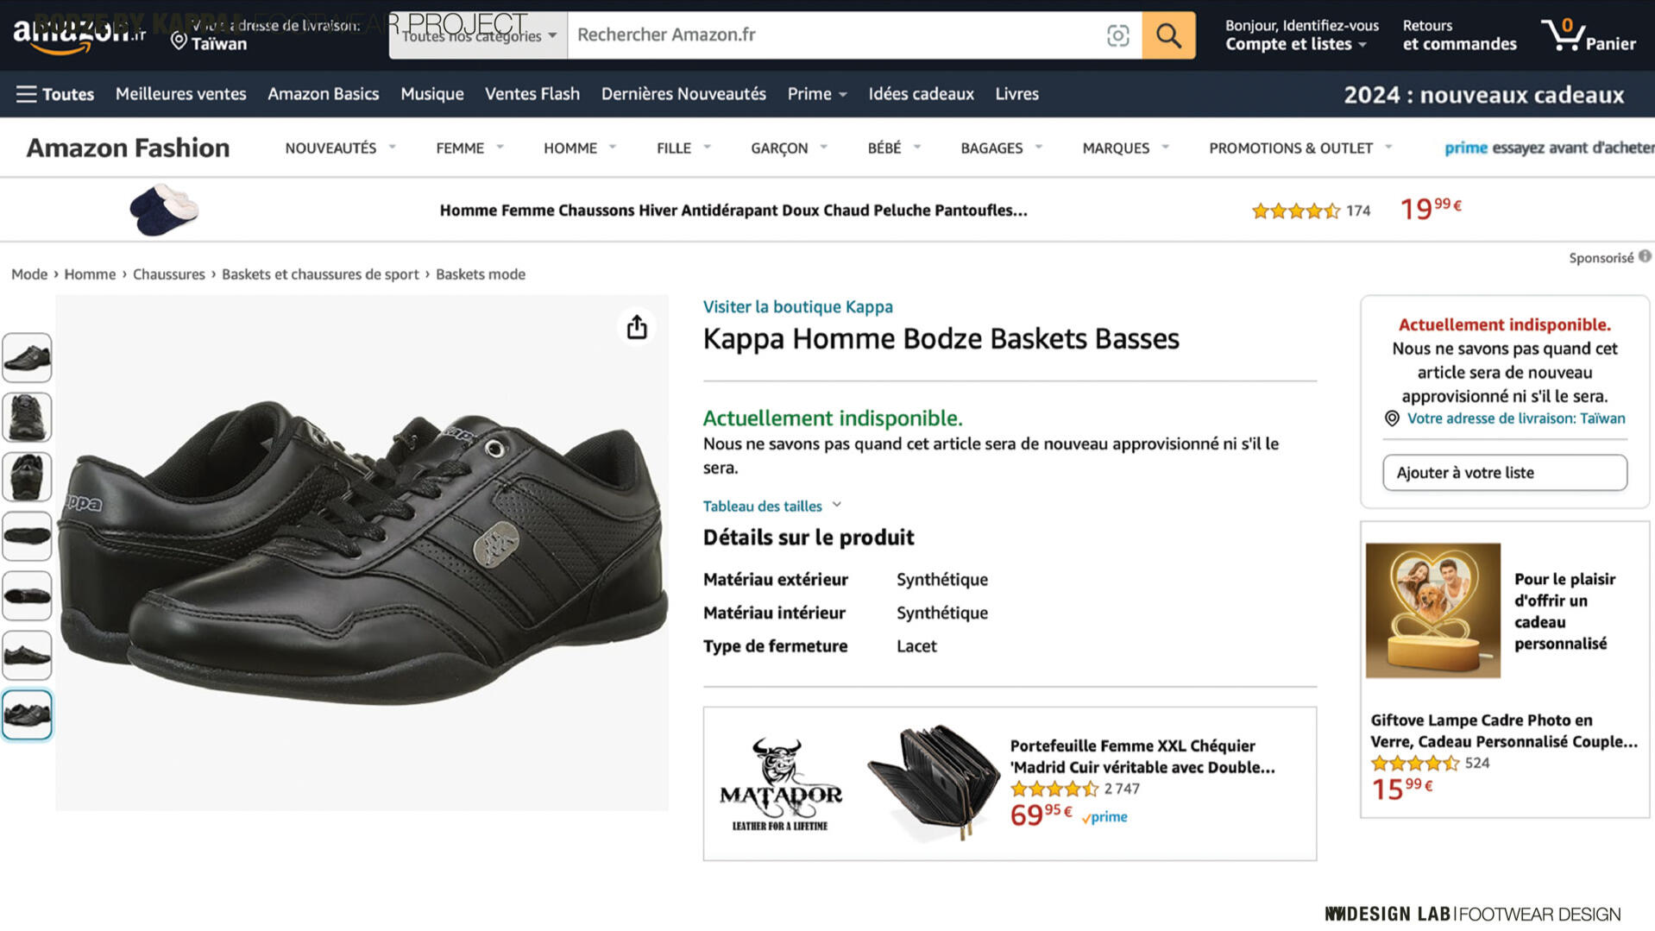Open Toutes nos catégories search dropdown

point(478,35)
